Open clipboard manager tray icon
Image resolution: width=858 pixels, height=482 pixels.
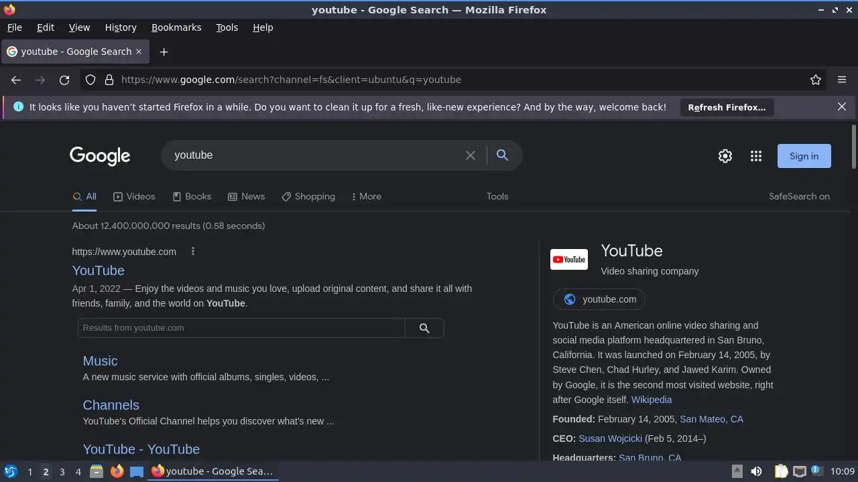pyautogui.click(x=782, y=471)
